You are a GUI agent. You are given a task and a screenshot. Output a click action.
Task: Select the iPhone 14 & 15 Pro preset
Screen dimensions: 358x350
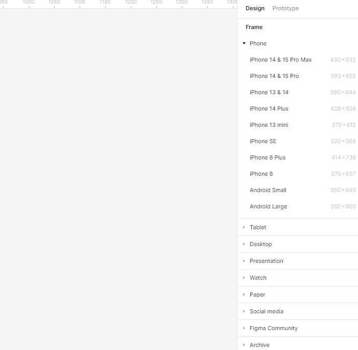[x=298, y=76]
